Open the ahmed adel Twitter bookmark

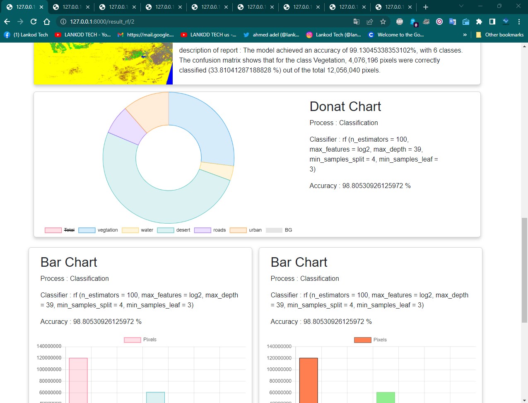tap(271, 35)
